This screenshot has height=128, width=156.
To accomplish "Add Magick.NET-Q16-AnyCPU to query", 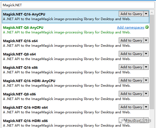I will click(131, 14).
